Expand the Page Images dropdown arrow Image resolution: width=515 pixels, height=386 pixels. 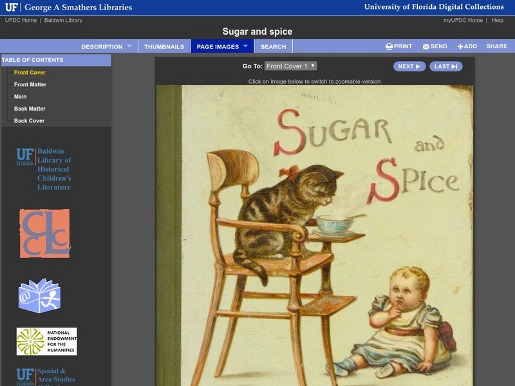coord(245,46)
